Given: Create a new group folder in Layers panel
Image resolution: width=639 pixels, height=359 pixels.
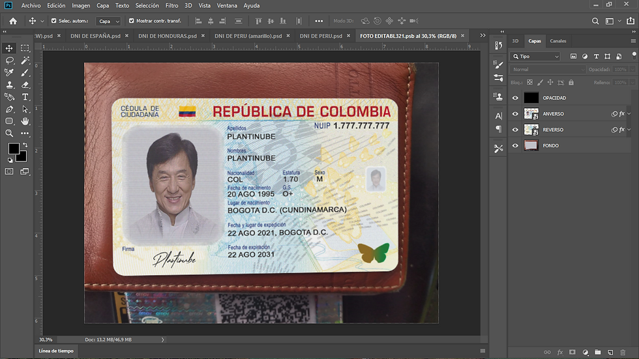Looking at the screenshot, I should (598, 352).
